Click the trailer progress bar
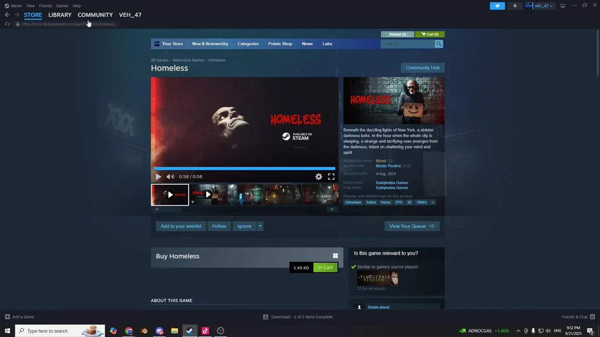600x337 pixels. tap(244, 168)
